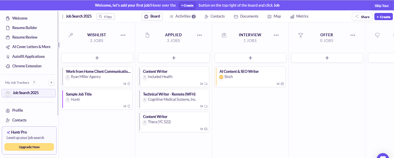Click the Huntr company icon on sample card
This screenshot has height=158, width=394.
(x=68, y=100)
